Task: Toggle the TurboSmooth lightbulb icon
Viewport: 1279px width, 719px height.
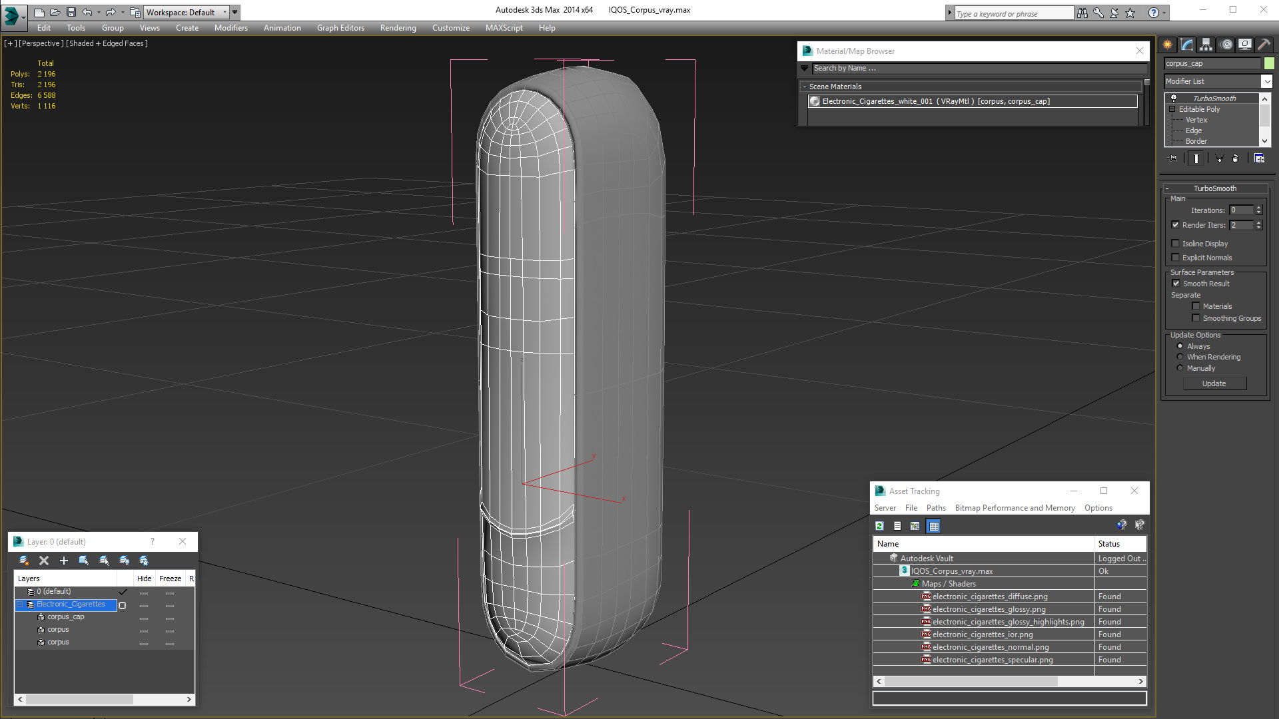Action: click(1174, 99)
